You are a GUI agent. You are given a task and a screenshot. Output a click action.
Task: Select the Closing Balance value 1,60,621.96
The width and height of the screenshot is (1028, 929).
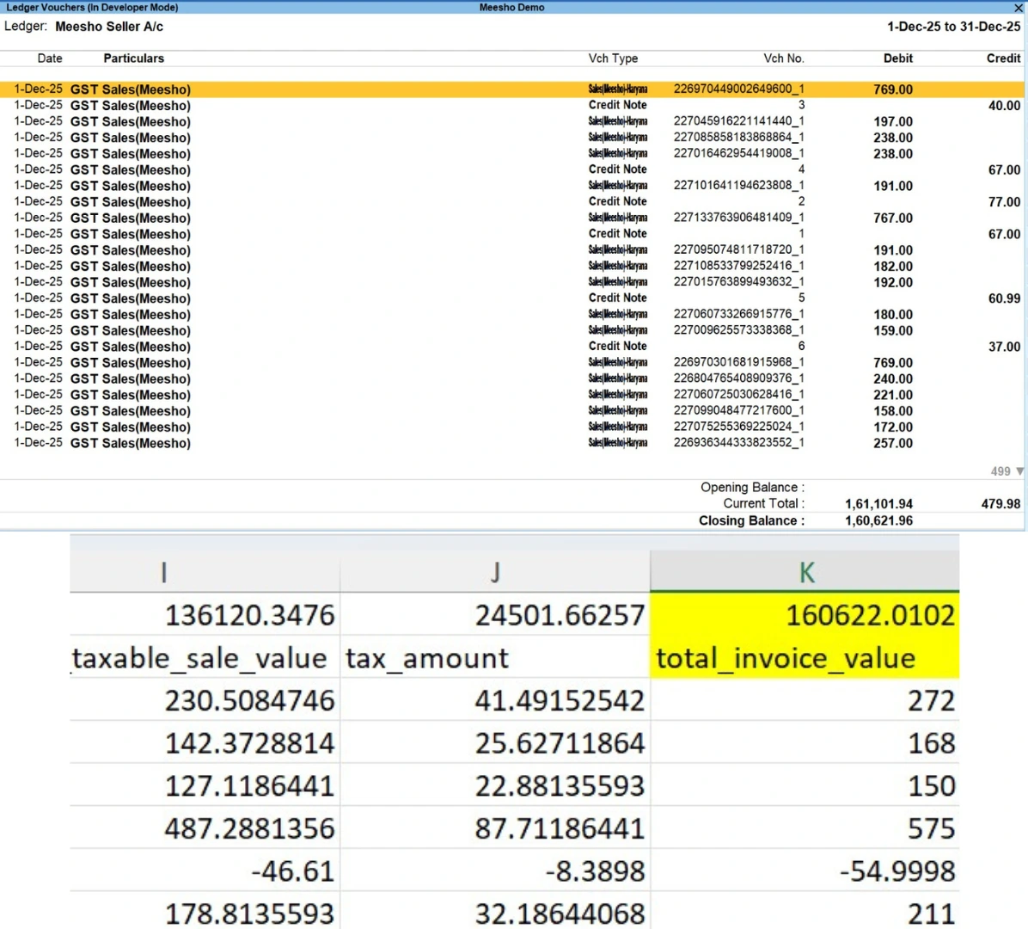click(x=878, y=520)
